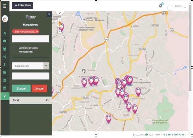The width and height of the screenshot is (193, 138).
Task: Click the home icon in the sidebar
Action: pos(4,33)
